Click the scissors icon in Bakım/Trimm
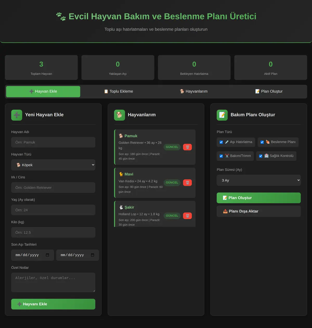The width and height of the screenshot is (312, 328). click(227, 156)
